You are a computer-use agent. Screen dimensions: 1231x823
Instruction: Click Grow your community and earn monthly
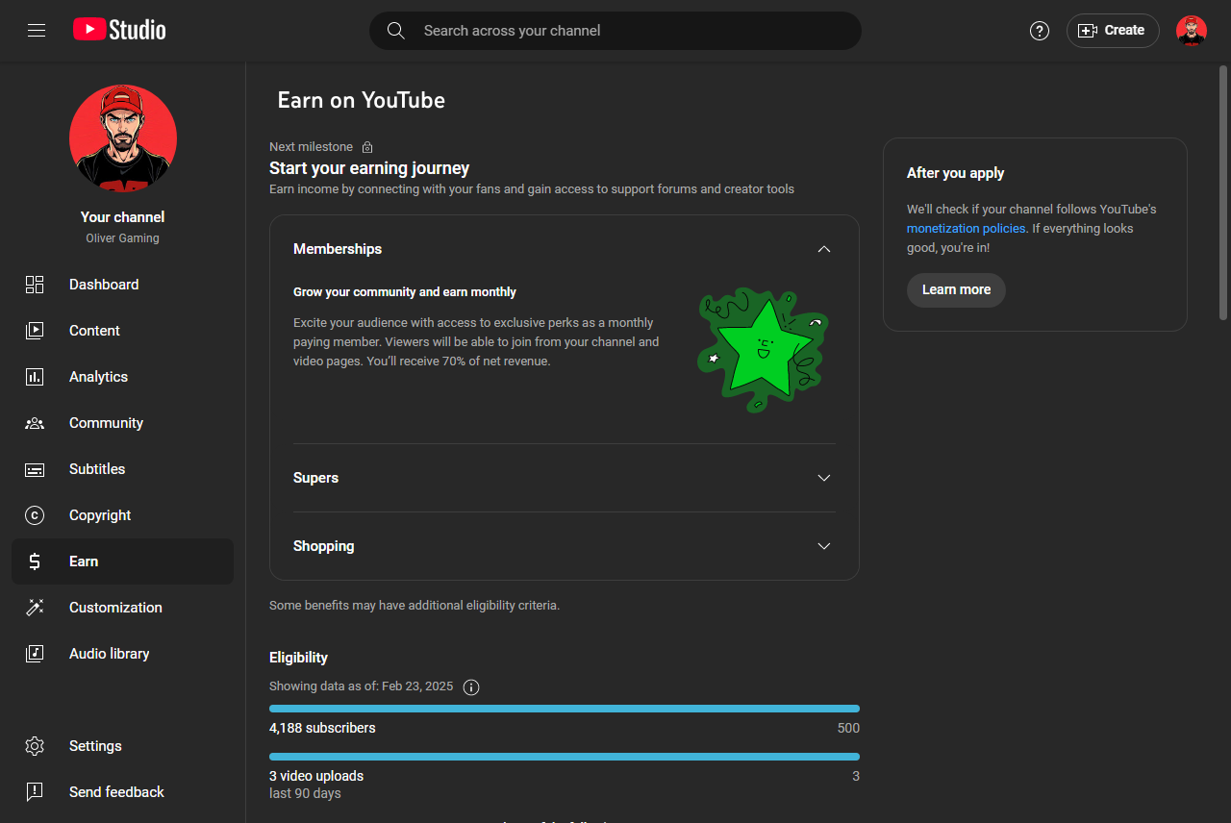click(x=405, y=292)
